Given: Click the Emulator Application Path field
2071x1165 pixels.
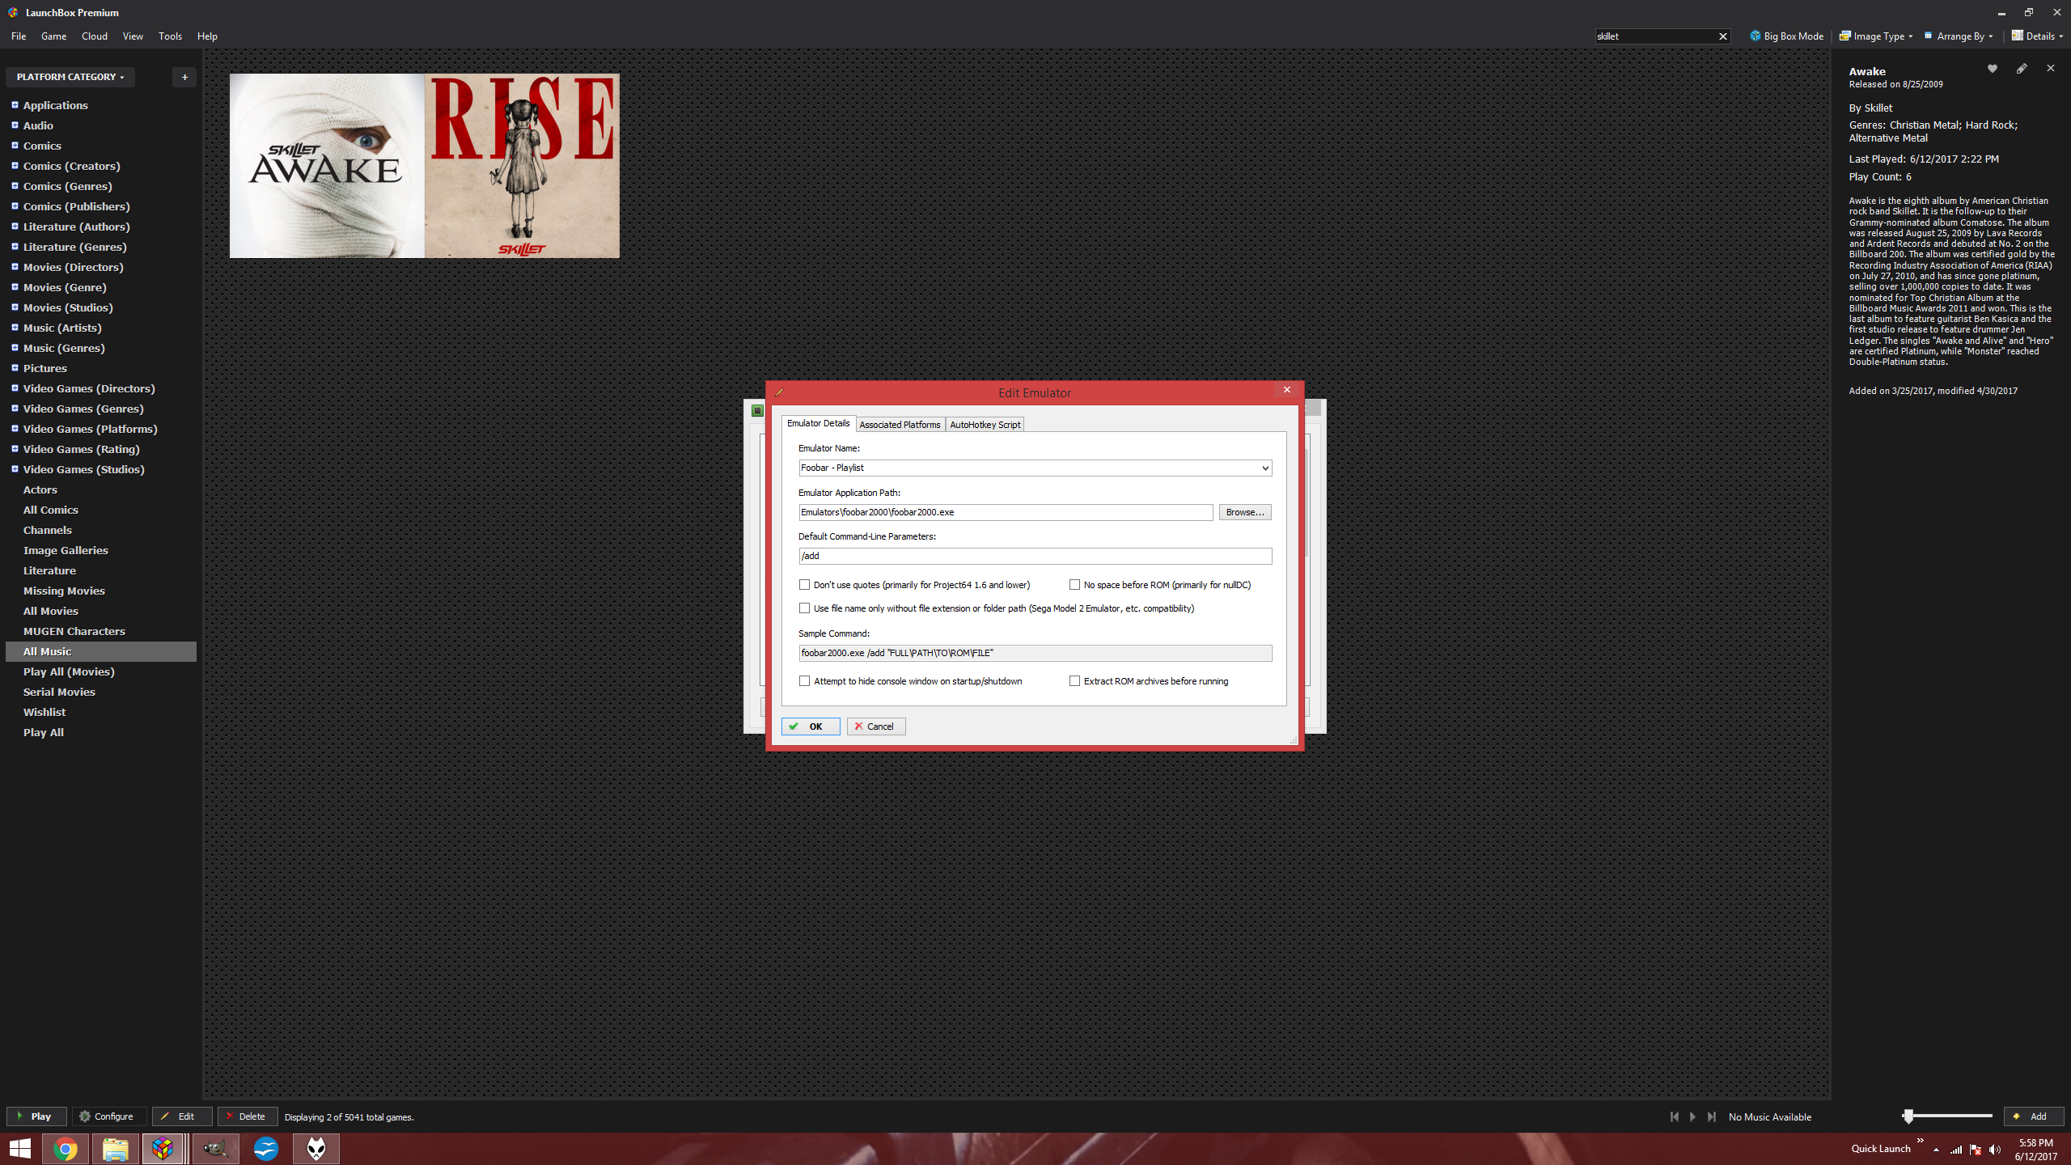Looking at the screenshot, I should [1006, 512].
